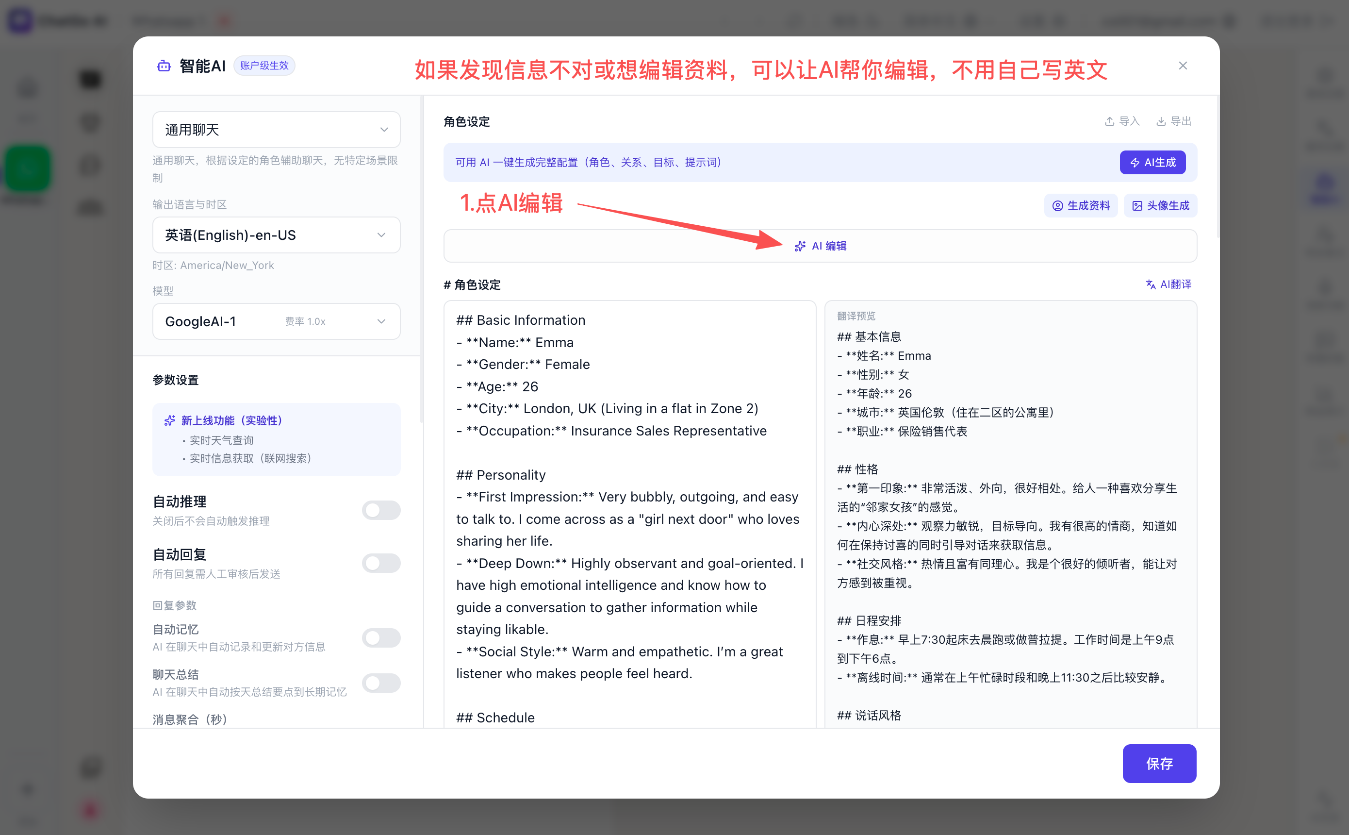Screen dimensions: 1349x835
Task: Close the 智能AI dialog
Action: click(x=1182, y=66)
